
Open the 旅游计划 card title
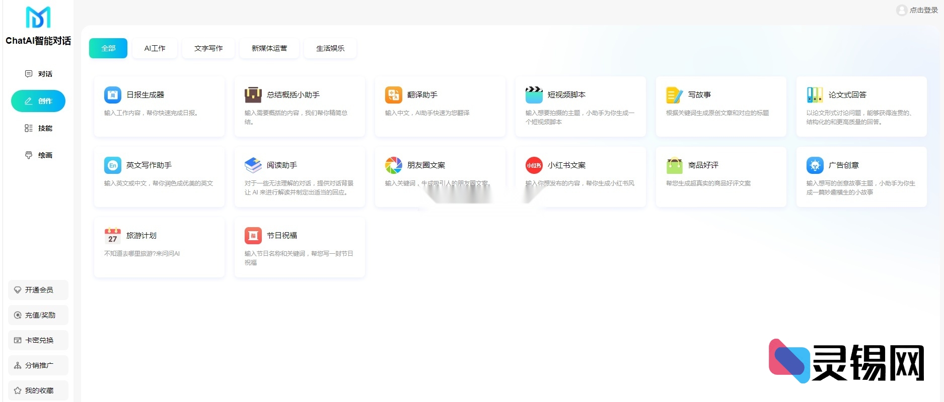coord(141,235)
